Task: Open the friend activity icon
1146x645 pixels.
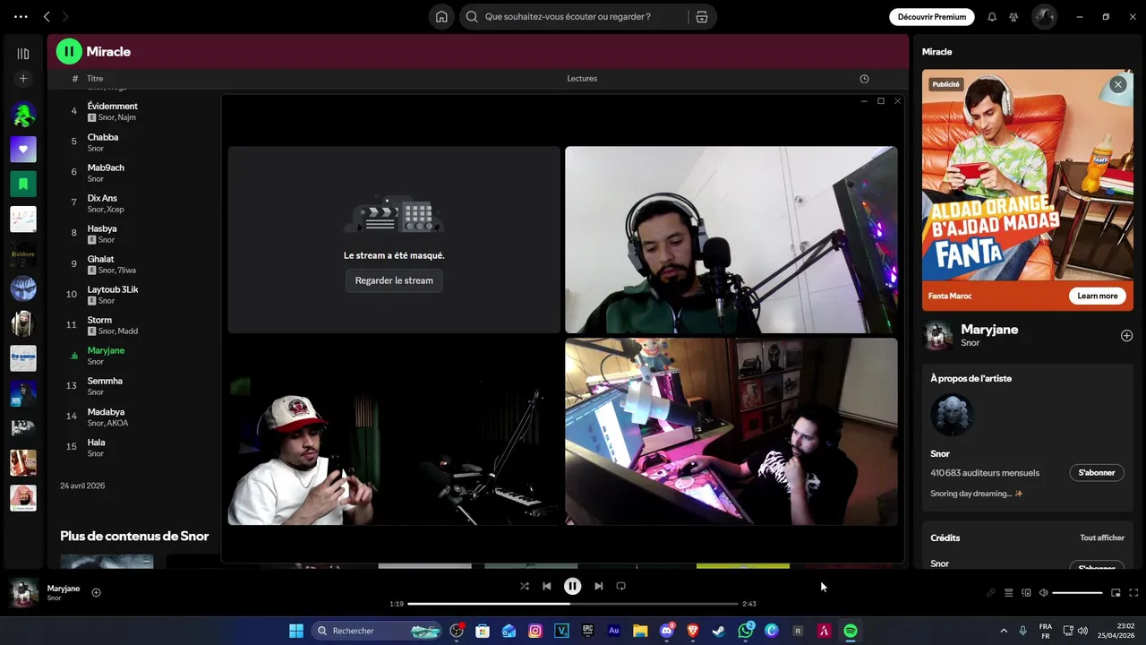Action: (x=1013, y=16)
